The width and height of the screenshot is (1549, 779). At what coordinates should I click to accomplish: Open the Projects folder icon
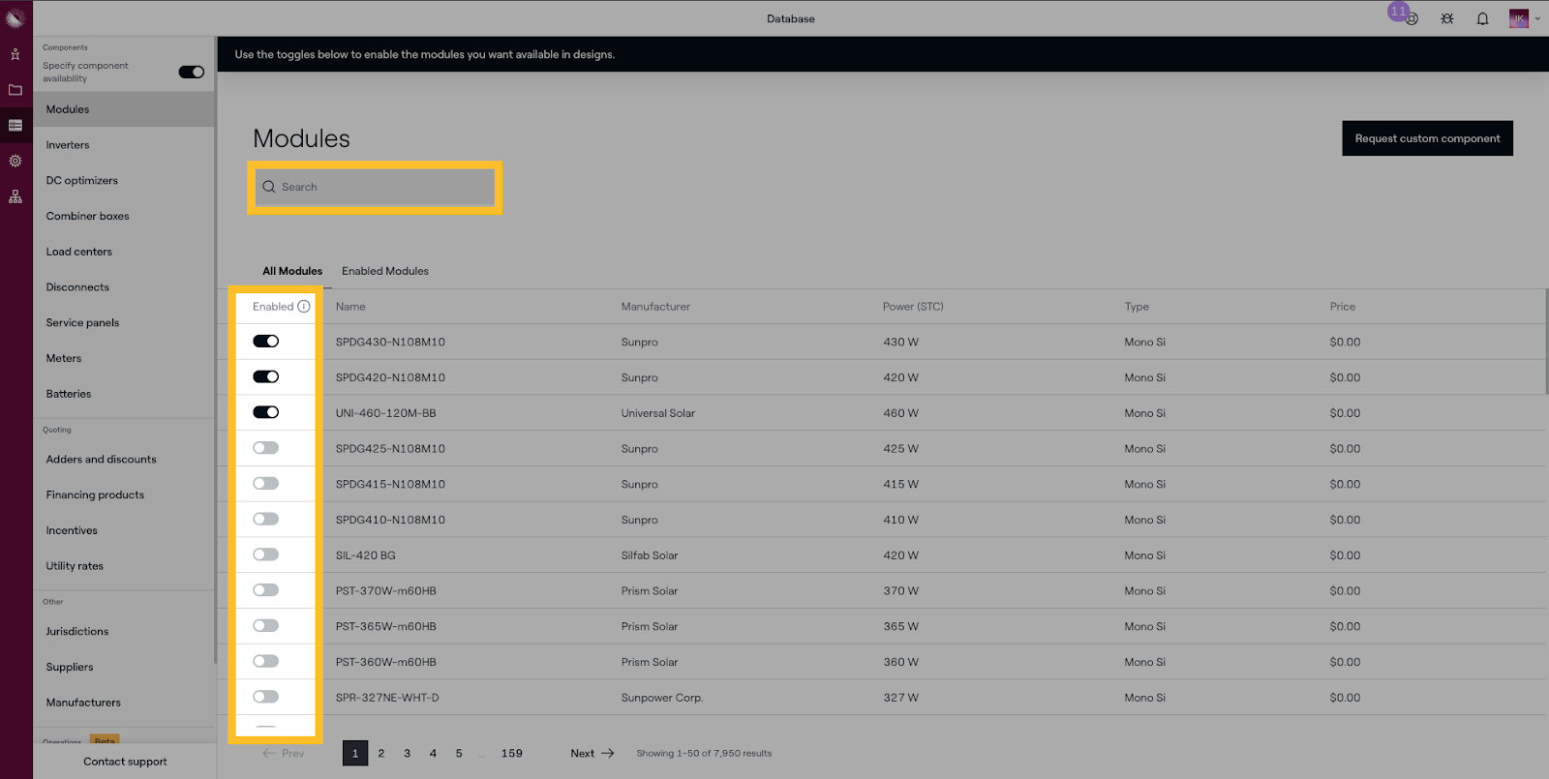(15, 90)
